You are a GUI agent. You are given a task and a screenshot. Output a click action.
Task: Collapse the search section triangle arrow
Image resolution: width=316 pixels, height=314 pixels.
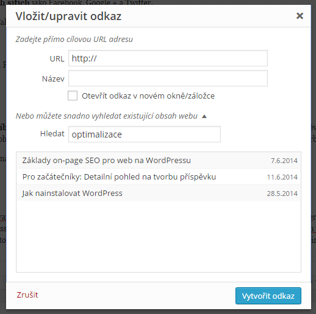pyautogui.click(x=204, y=116)
